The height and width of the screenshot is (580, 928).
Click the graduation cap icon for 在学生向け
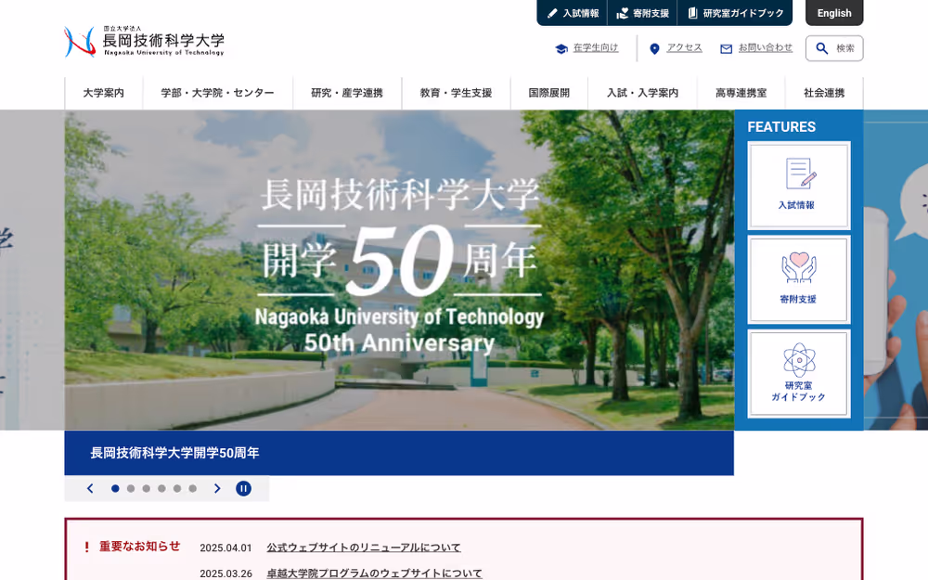(x=561, y=48)
